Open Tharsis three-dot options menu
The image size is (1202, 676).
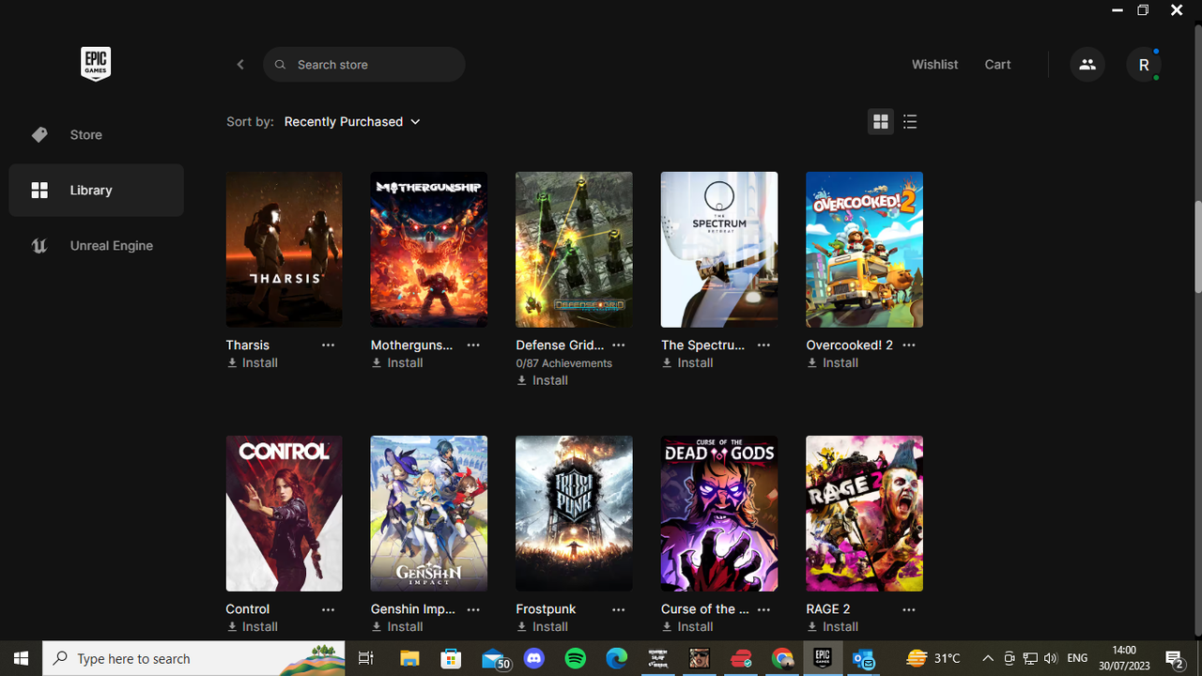pos(328,346)
